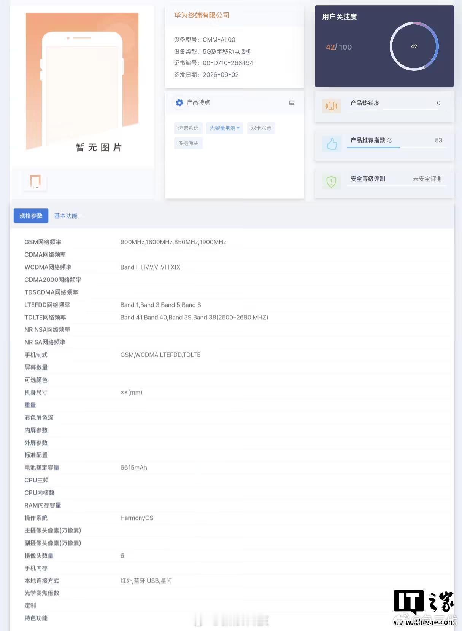Open the 大容量电池 dropdown tag
The height and width of the screenshot is (631, 462).
(x=224, y=128)
